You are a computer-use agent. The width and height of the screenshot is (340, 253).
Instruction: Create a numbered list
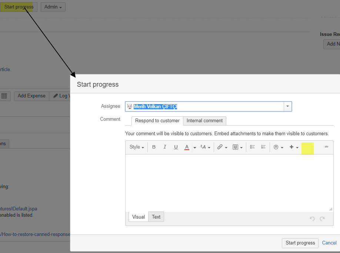[x=263, y=147]
